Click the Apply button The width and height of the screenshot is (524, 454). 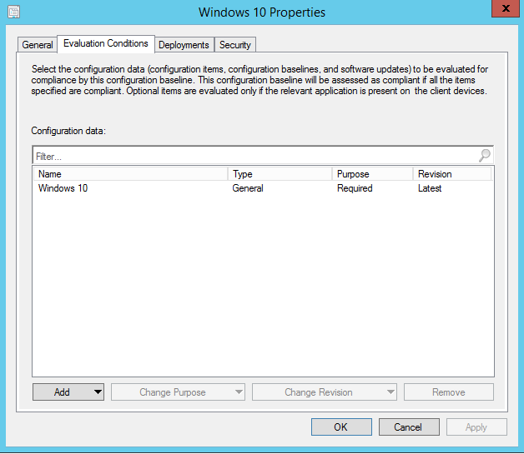(x=476, y=427)
